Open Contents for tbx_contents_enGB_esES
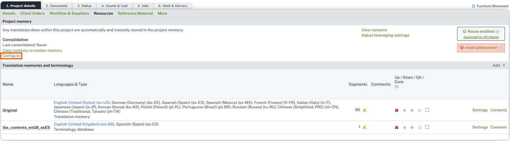Screen dimensions: 510x141 (x=498, y=127)
